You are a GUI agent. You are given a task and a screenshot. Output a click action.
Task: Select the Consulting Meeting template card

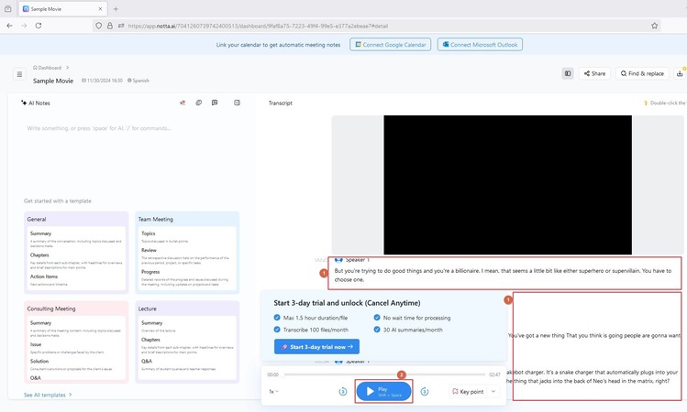(76, 342)
